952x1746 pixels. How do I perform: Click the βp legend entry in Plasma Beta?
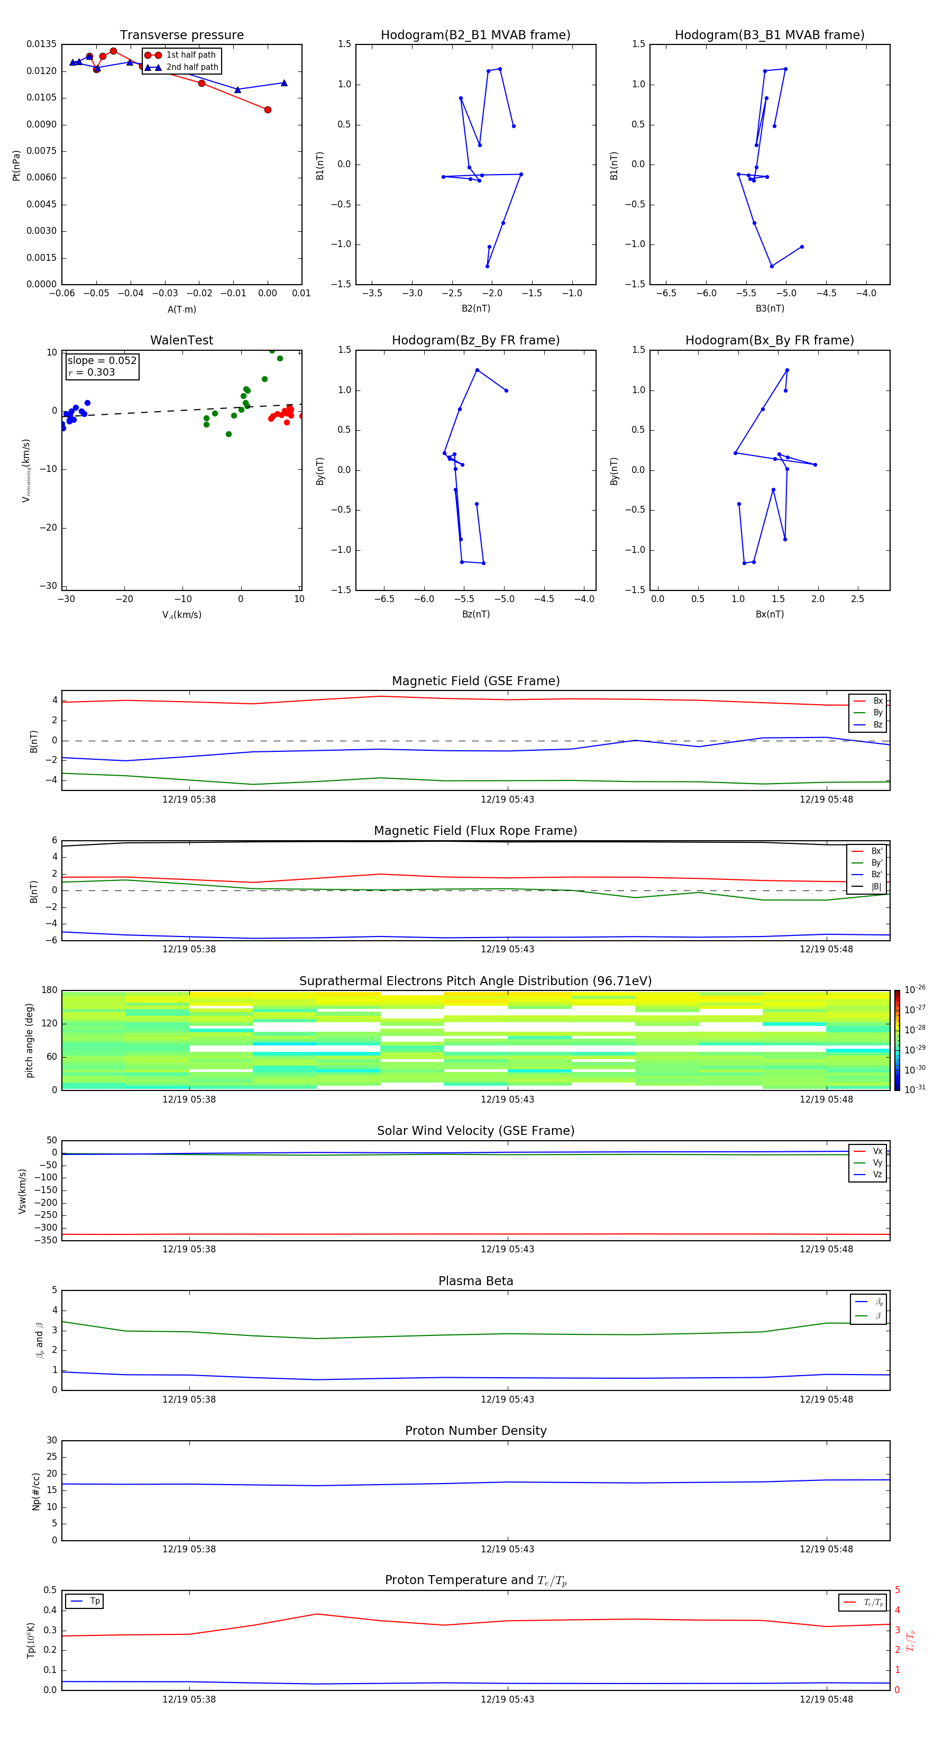868,1302
